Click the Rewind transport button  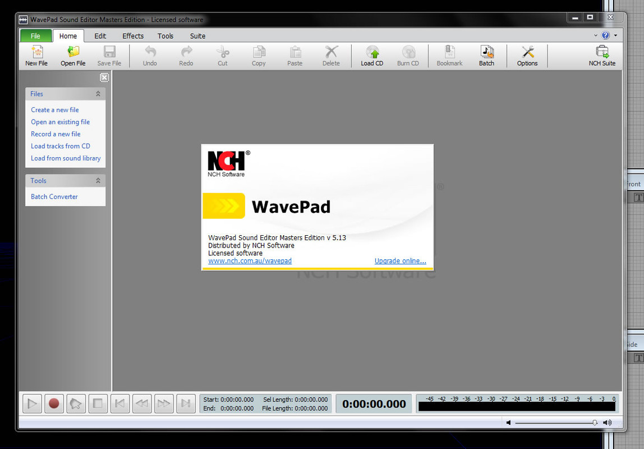142,404
